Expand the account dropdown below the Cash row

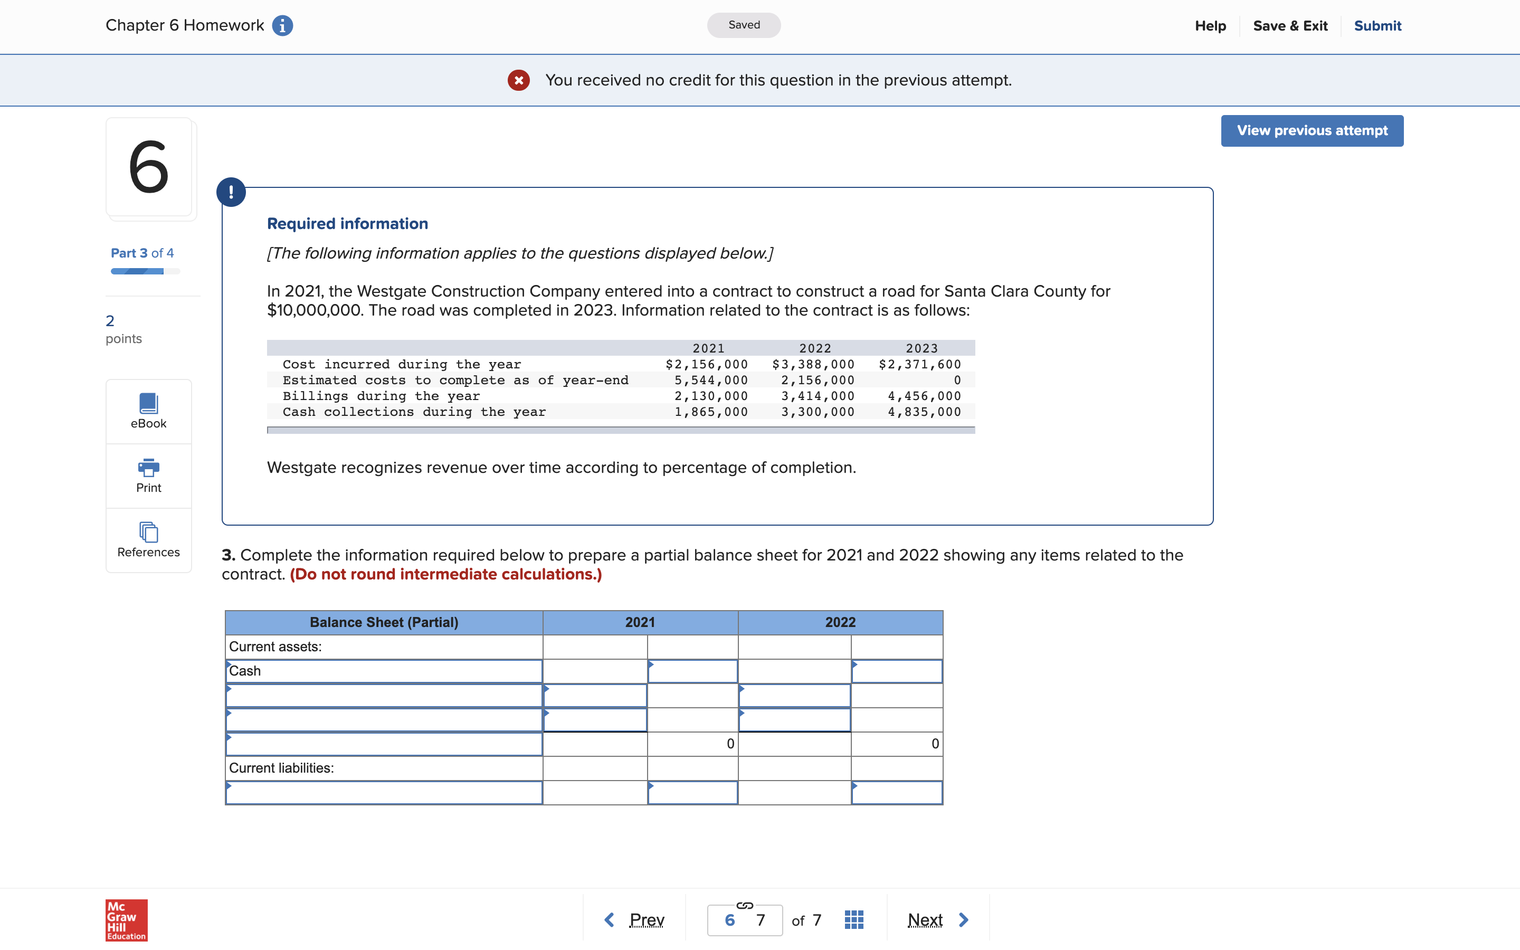coord(384,696)
